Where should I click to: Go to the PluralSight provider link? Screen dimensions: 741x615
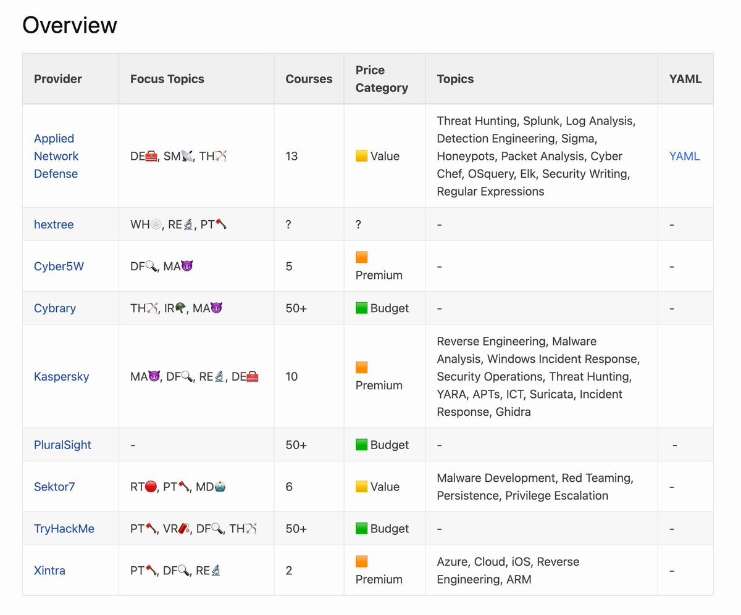click(62, 445)
